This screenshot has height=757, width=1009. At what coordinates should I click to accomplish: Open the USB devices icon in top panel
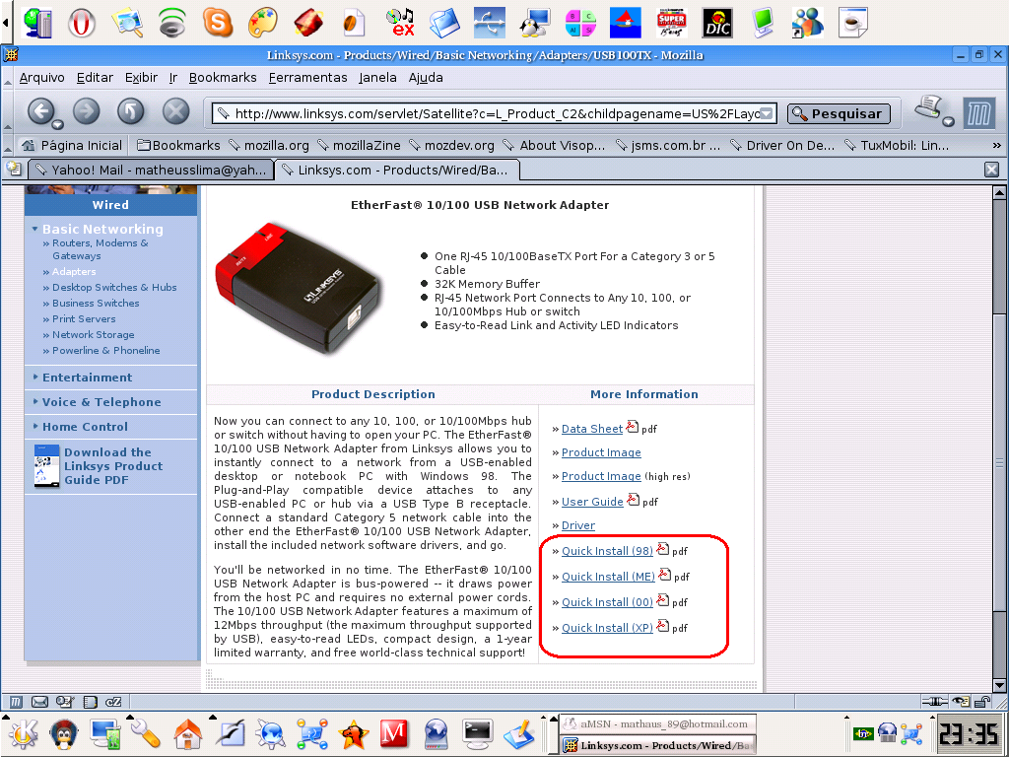pyautogui.click(x=490, y=24)
